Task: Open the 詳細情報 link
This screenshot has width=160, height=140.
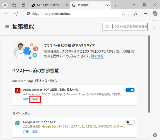Action: [x=97, y=56]
